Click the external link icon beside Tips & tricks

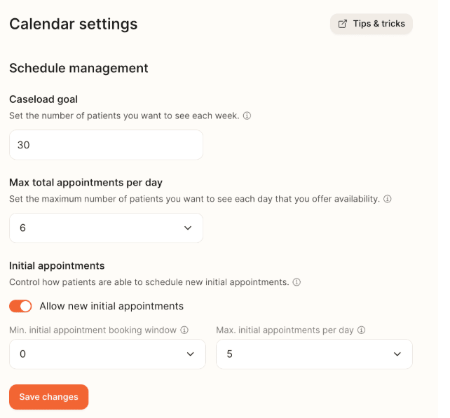[x=343, y=24]
